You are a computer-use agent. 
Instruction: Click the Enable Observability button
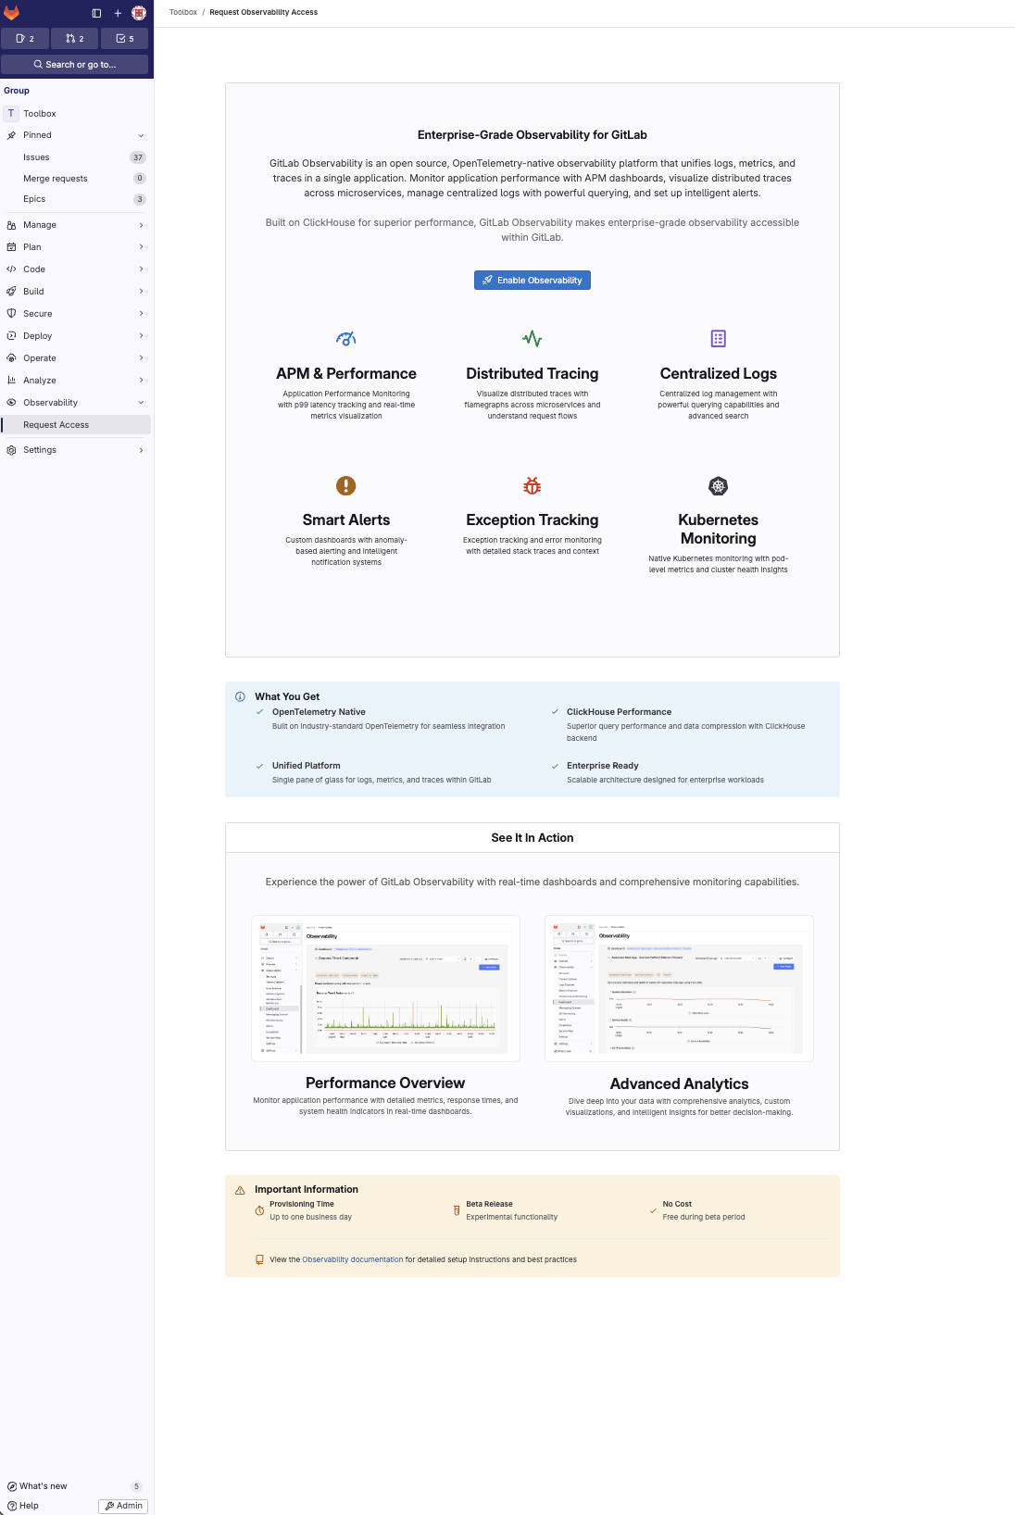point(533,281)
